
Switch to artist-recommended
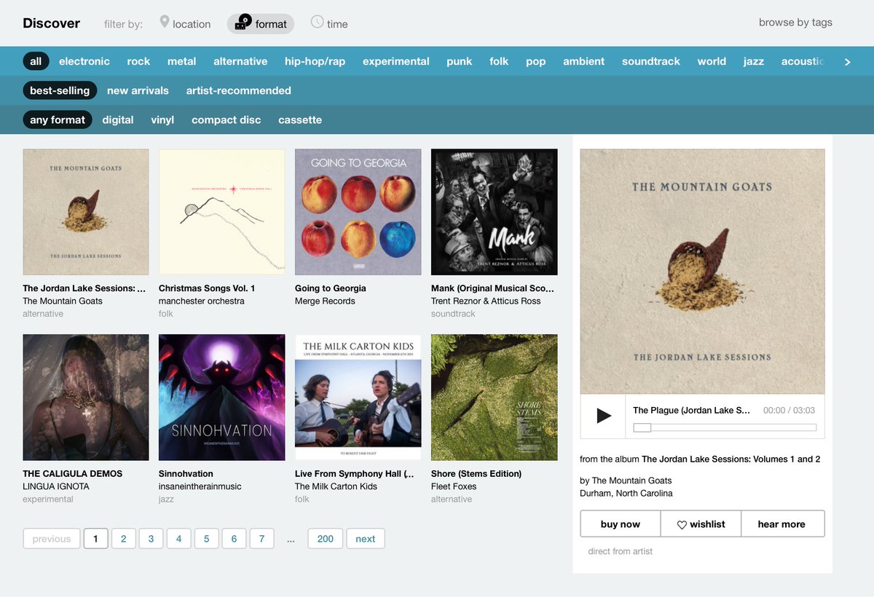click(238, 90)
